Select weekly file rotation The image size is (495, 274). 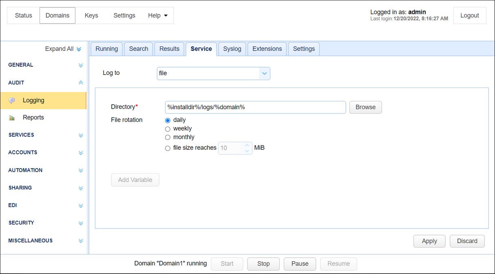coord(168,128)
